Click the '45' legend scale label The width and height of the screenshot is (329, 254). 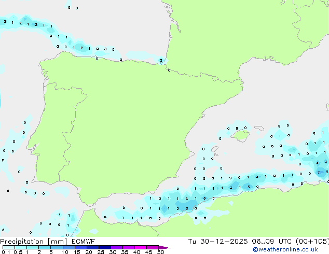point(148,252)
